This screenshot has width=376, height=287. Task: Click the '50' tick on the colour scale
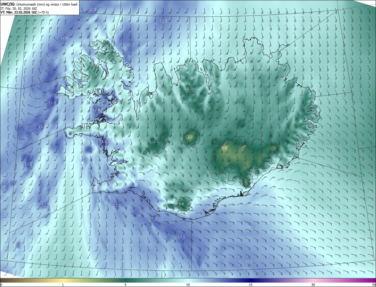click(x=374, y=285)
